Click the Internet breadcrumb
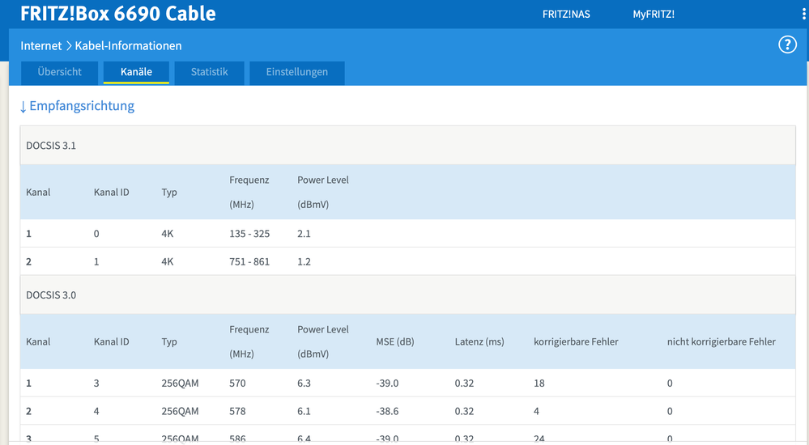Screen dimensions: 809x445 point(40,46)
